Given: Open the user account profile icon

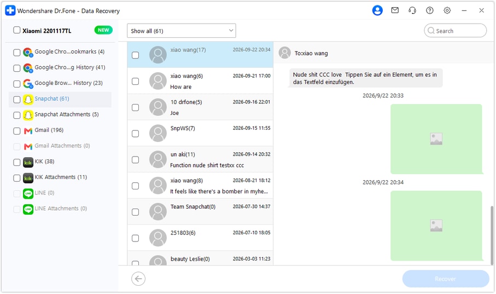Looking at the screenshot, I should pos(377,10).
